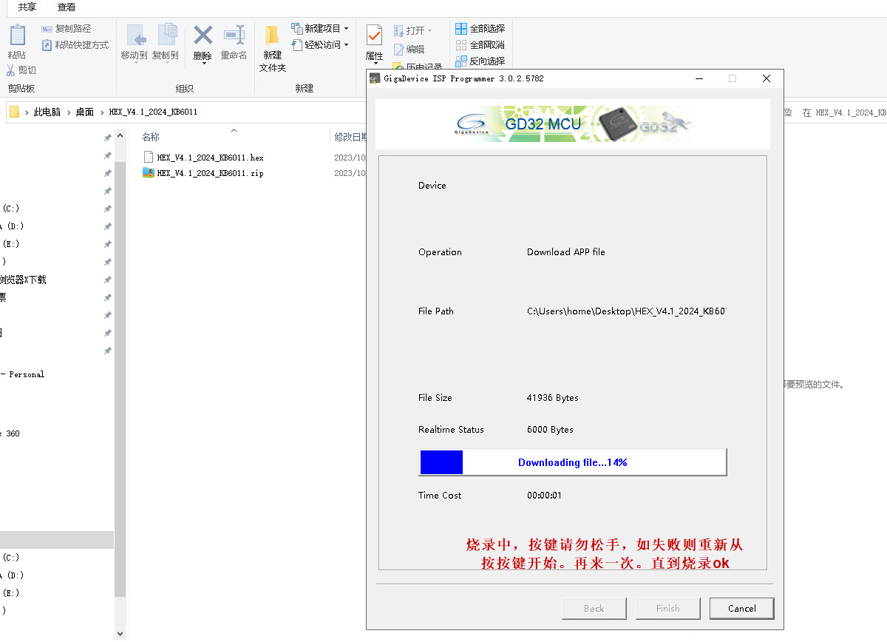Create a folder with 新建文件夹
Image resolution: width=887 pixels, height=642 pixels.
pyautogui.click(x=273, y=48)
